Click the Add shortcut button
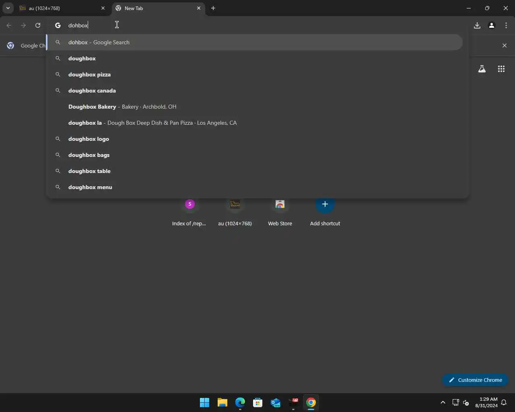This screenshot has width=515, height=412. 325,213
